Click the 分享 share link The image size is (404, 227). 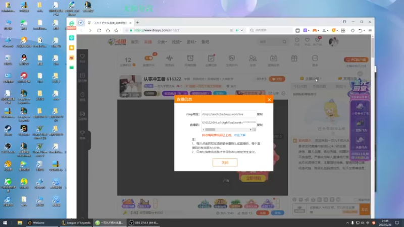274,93
